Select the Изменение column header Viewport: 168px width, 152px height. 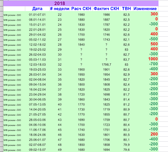[x=145, y=9]
